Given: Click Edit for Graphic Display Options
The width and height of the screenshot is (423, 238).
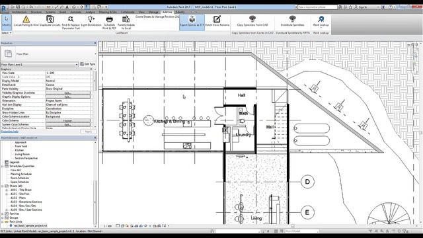Looking at the screenshot, I should (67, 97).
